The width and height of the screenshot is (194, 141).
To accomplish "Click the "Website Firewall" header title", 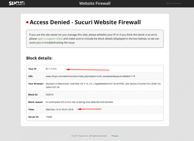I will [95, 3].
